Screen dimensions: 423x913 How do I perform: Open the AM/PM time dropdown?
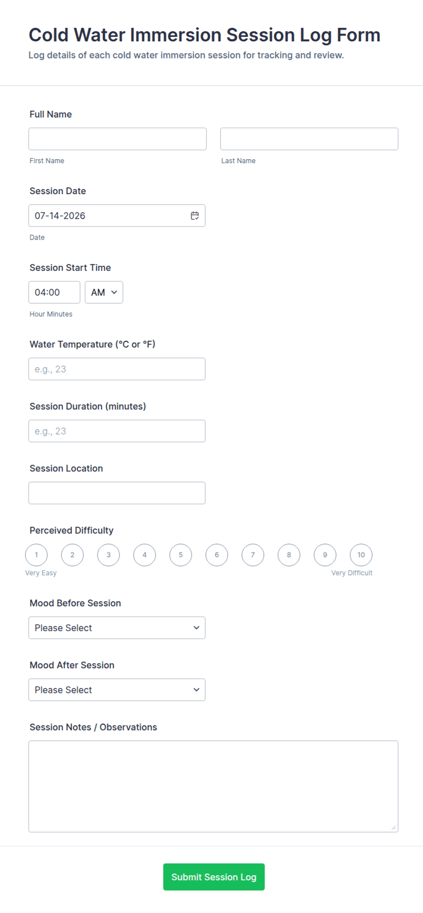[104, 292]
